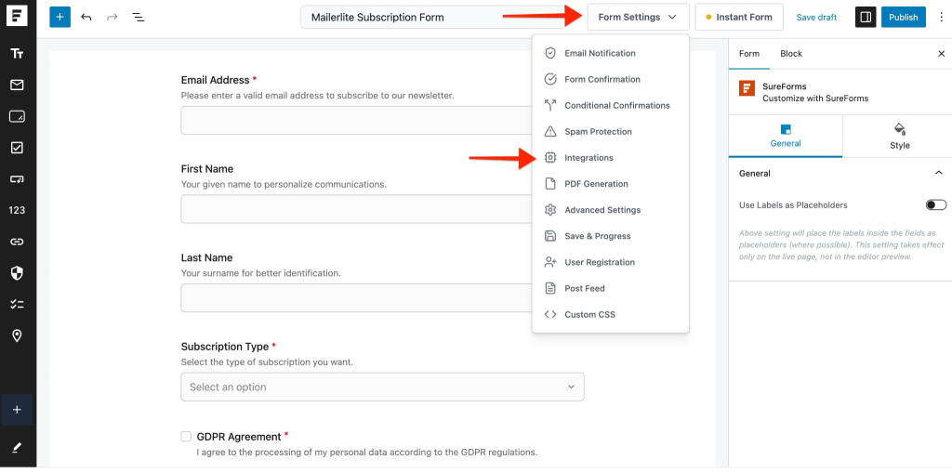Screen dimensions: 952x473
Task: Toggle Use Labels as Placeholders switch
Action: click(935, 205)
